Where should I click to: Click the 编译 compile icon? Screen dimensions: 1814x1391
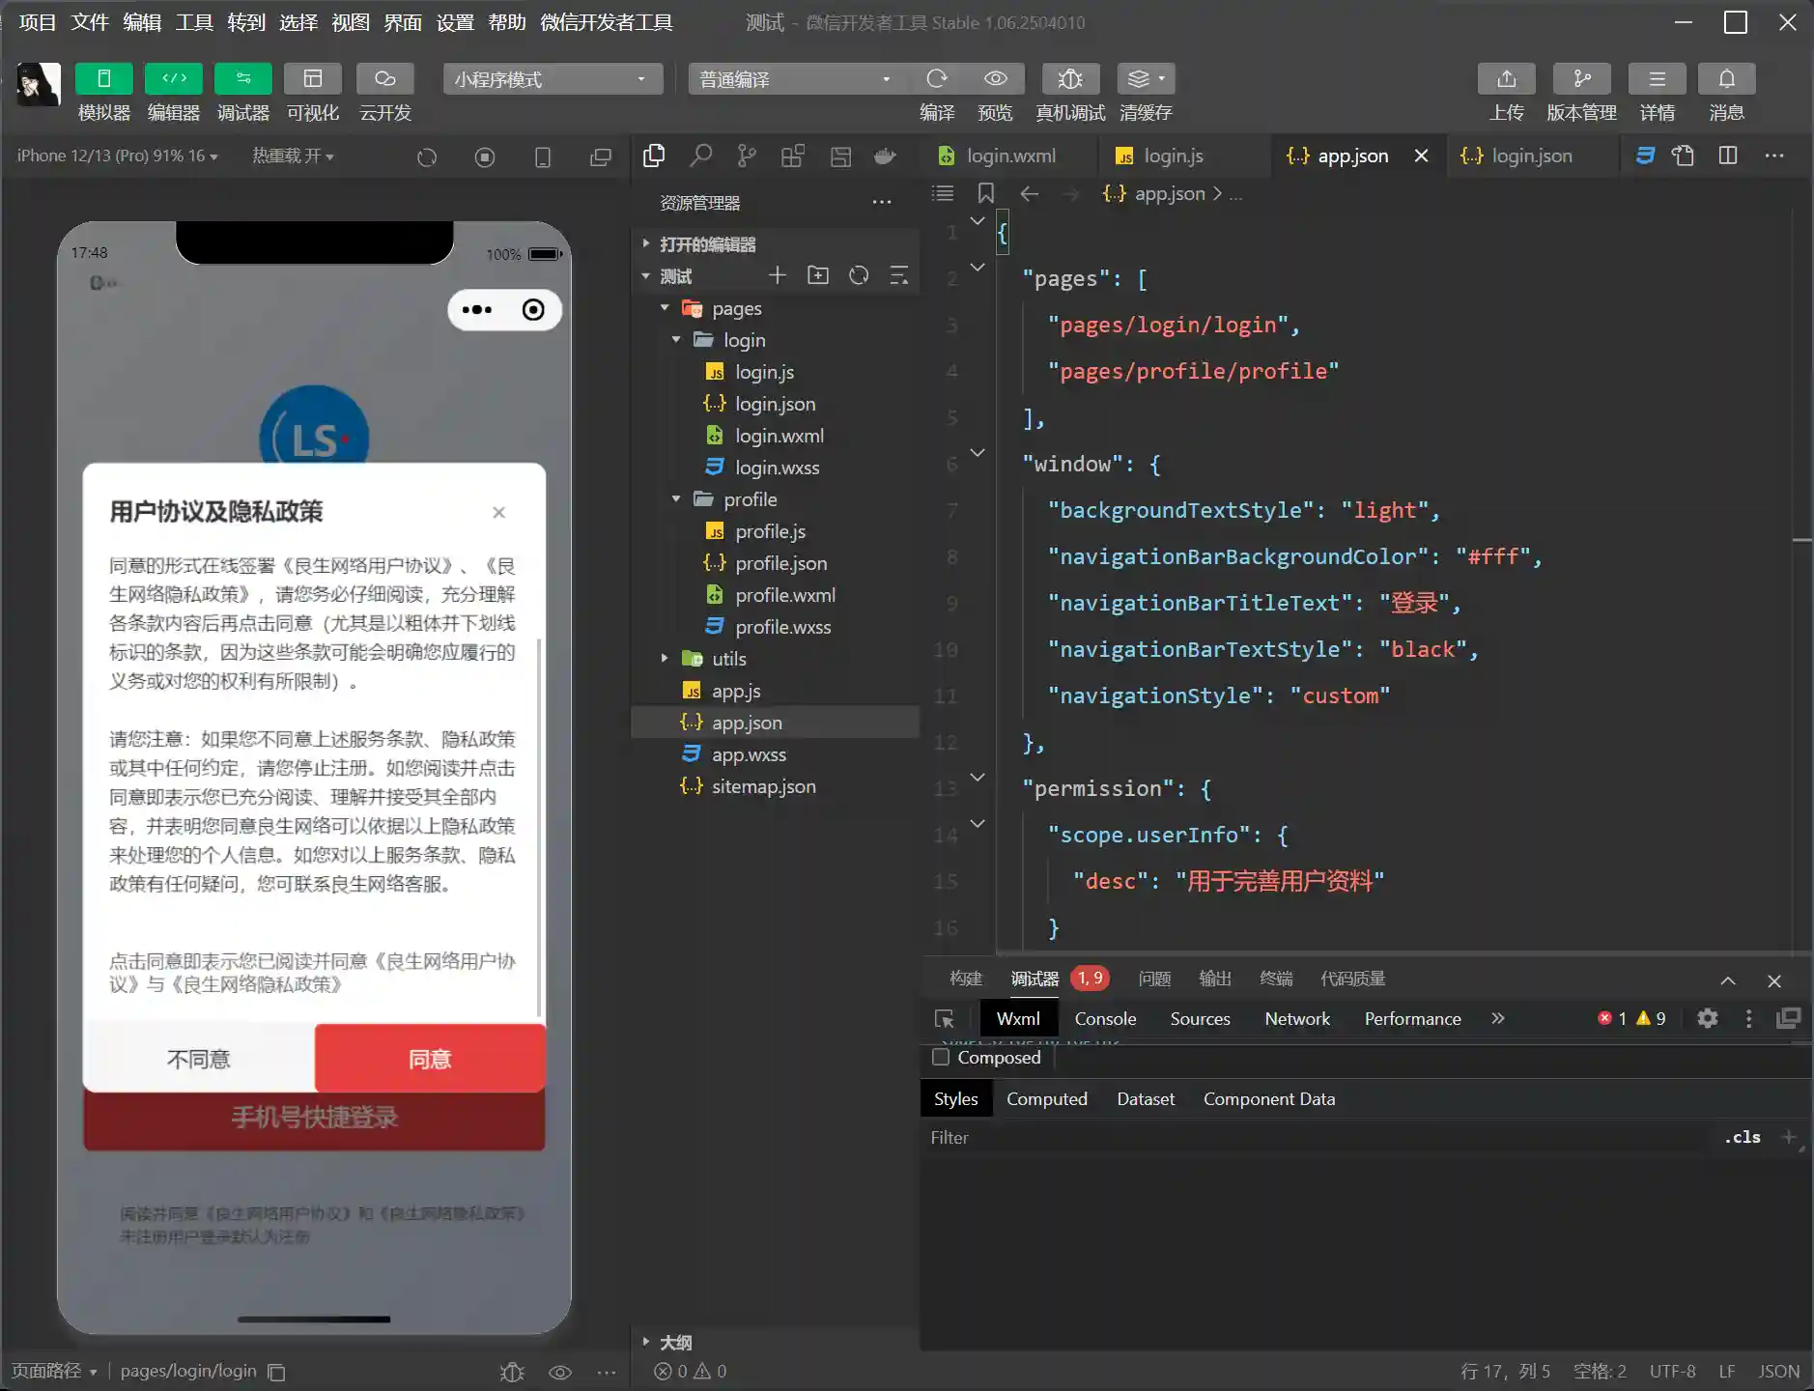(936, 79)
